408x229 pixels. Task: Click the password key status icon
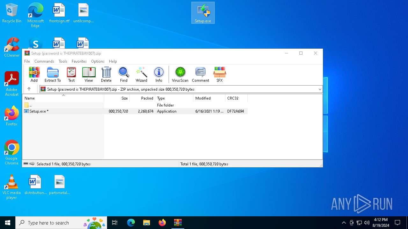point(32,164)
